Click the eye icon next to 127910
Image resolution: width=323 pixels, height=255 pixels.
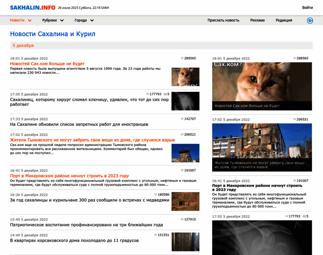click(x=182, y=219)
